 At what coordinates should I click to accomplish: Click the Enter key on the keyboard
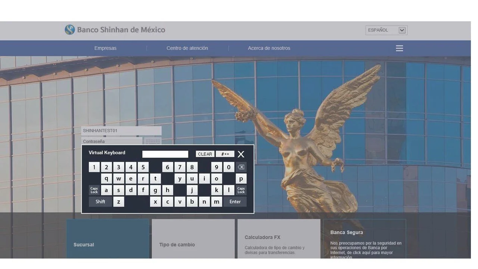235,202
